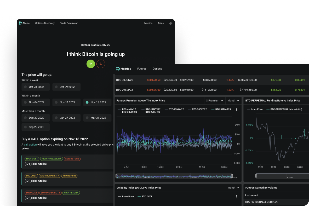Screen dimensions: 309x206
Task: Click the Tools logo icon
Action: [21, 23]
